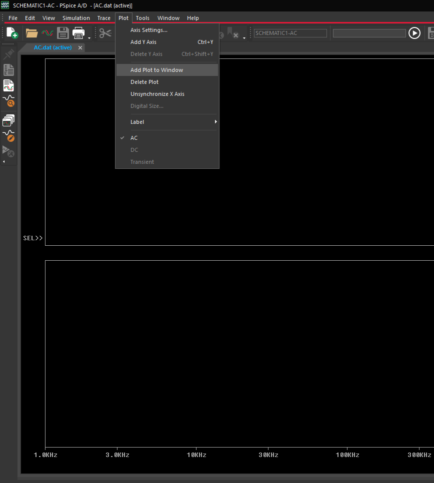Save using the floppy disk icon
434x483 pixels.
tap(63, 33)
